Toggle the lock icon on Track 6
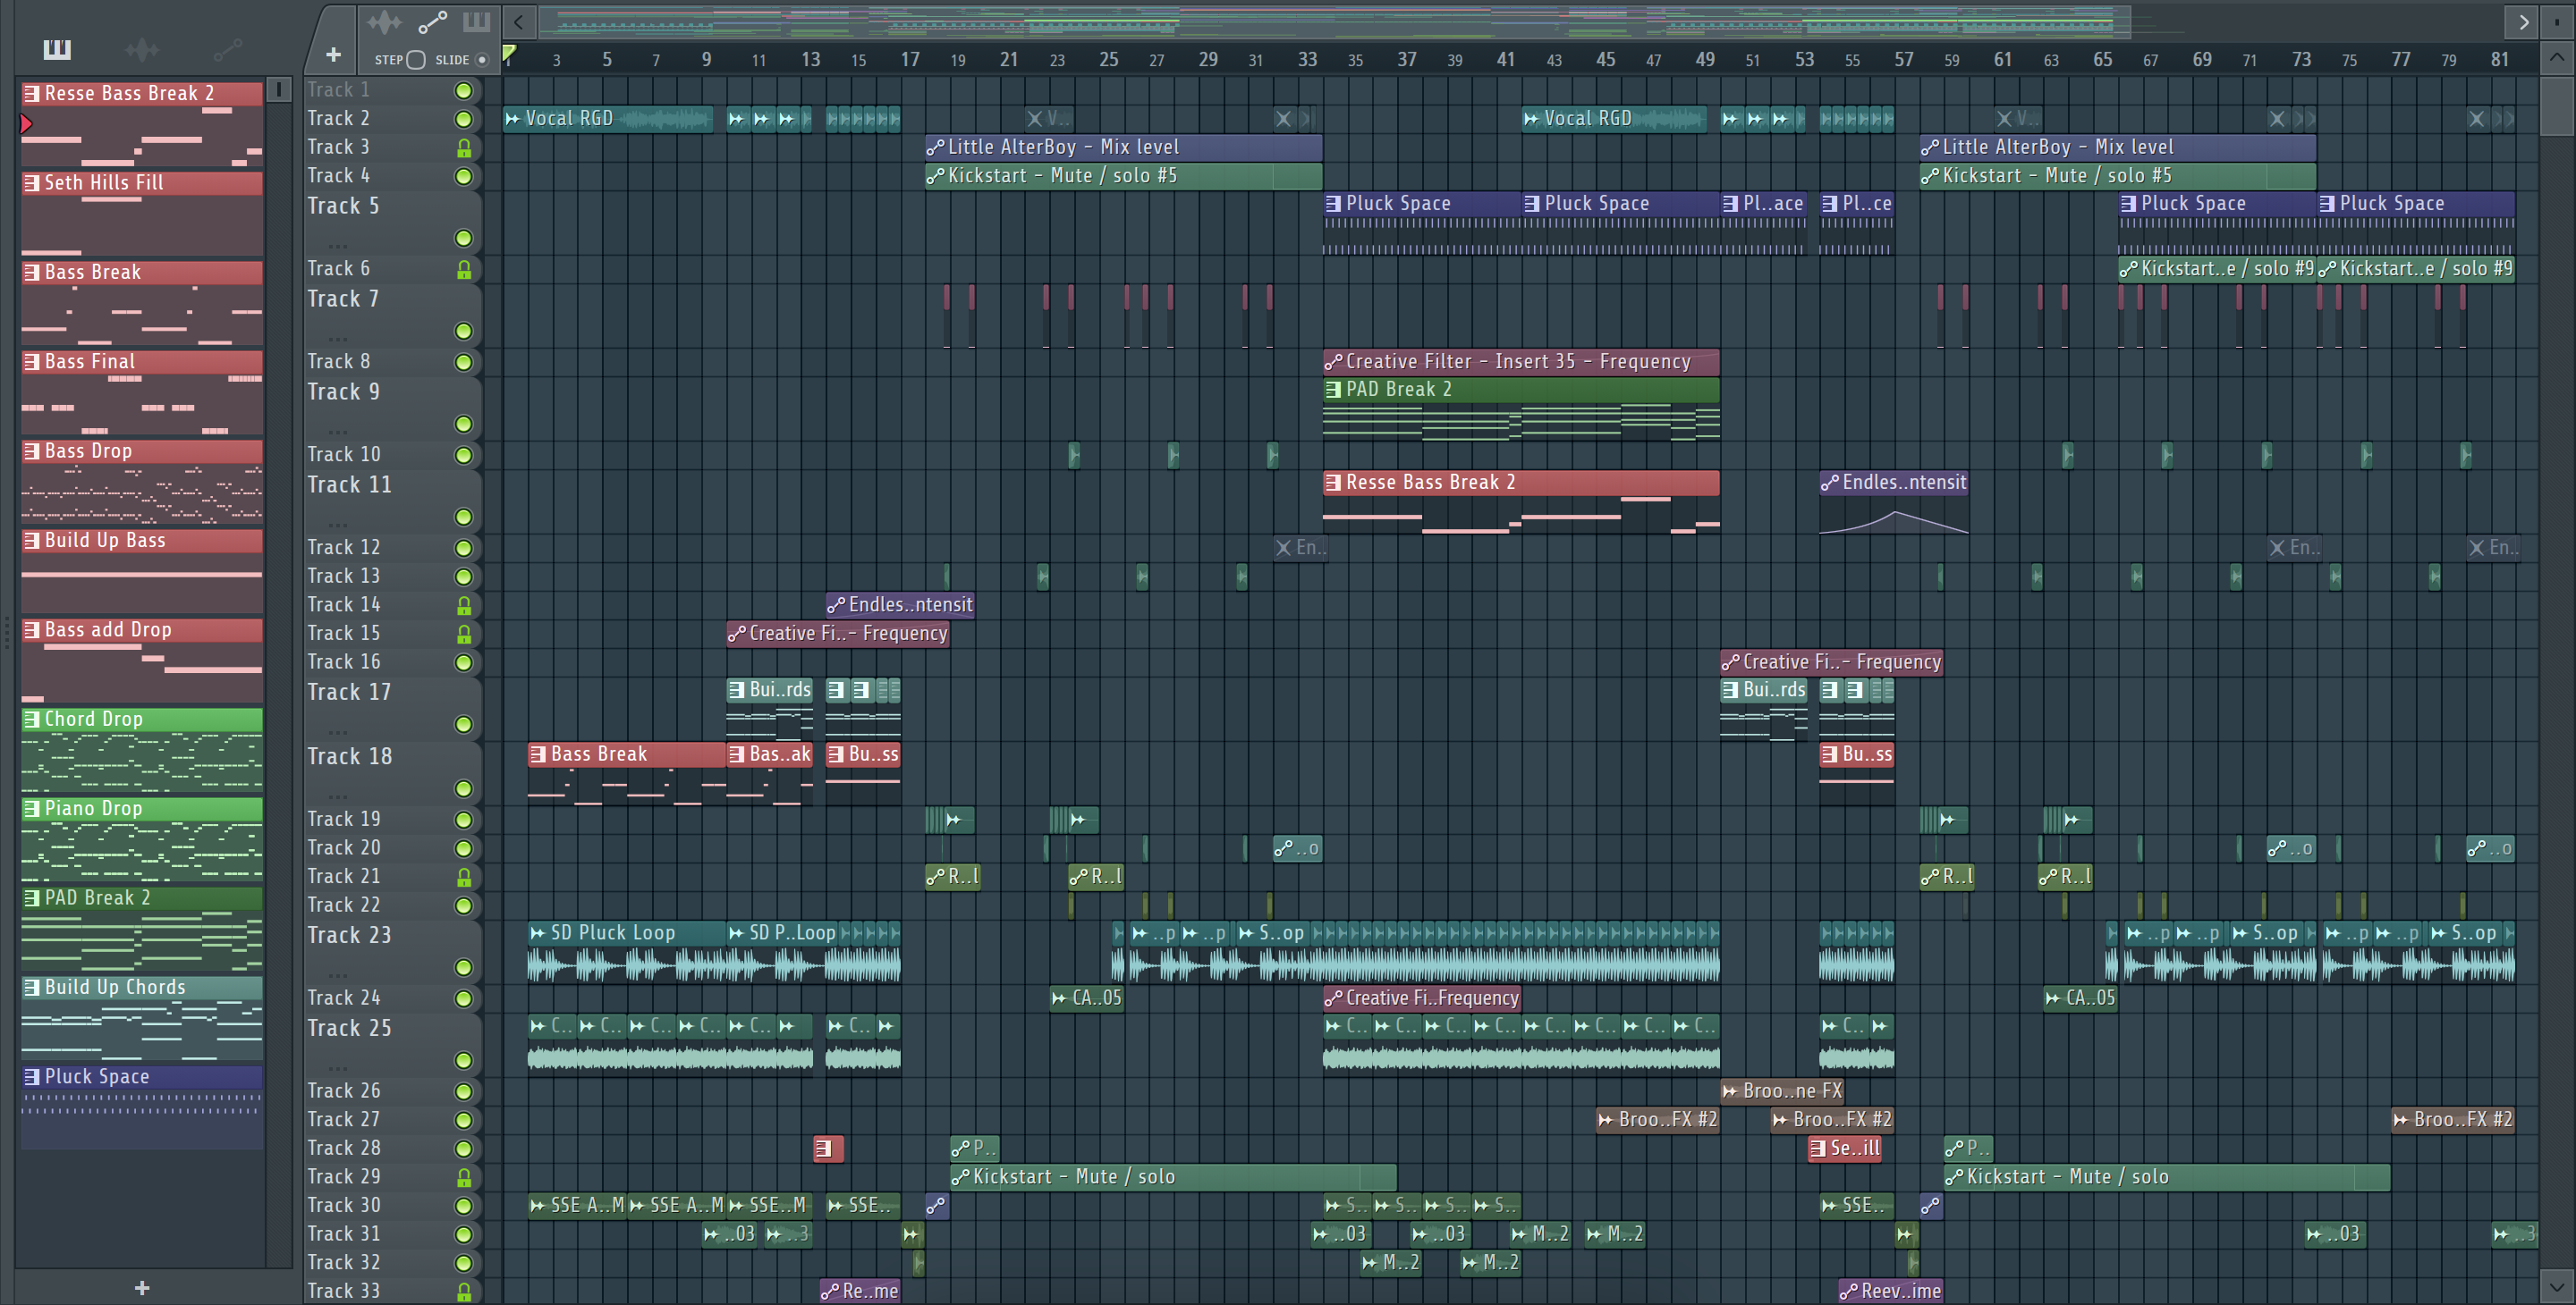The image size is (2576, 1305). 464,270
